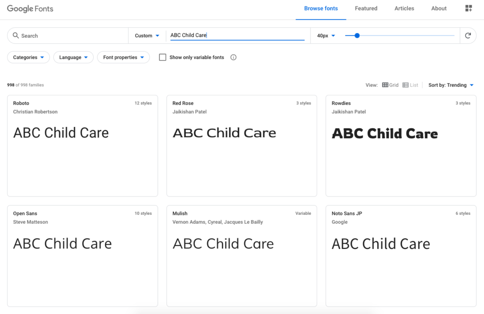This screenshot has width=484, height=314.
Task: Click the Rowdies ABC Child Care preview
Action: tap(385, 134)
